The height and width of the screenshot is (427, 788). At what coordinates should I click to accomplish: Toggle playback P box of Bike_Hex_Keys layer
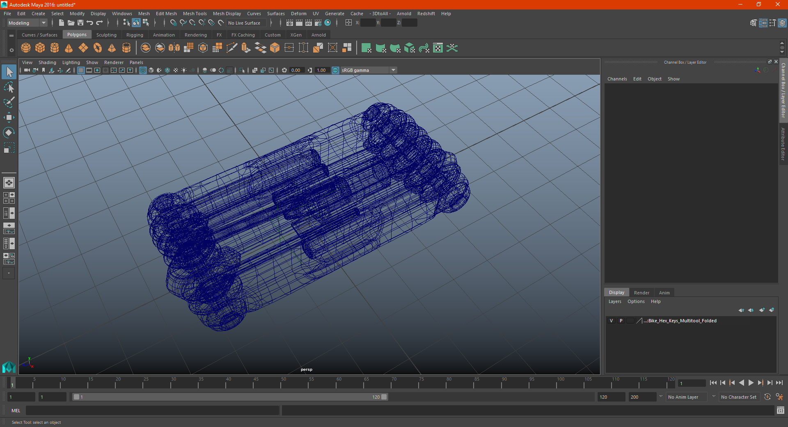pos(621,321)
